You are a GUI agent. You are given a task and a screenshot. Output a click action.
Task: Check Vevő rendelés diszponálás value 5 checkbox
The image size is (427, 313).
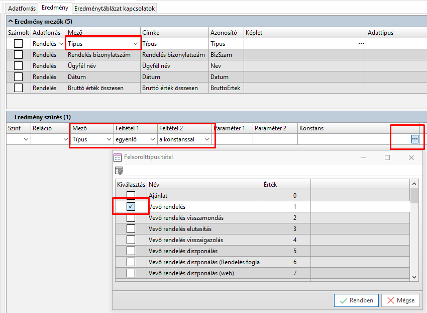131,251
